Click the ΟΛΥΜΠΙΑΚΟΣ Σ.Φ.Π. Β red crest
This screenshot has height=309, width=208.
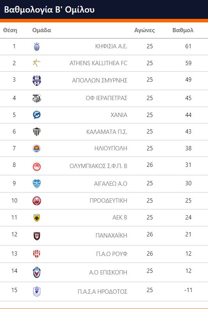click(37, 166)
